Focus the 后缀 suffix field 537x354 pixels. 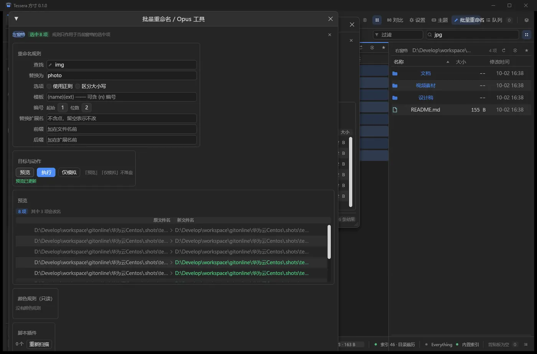(122, 140)
